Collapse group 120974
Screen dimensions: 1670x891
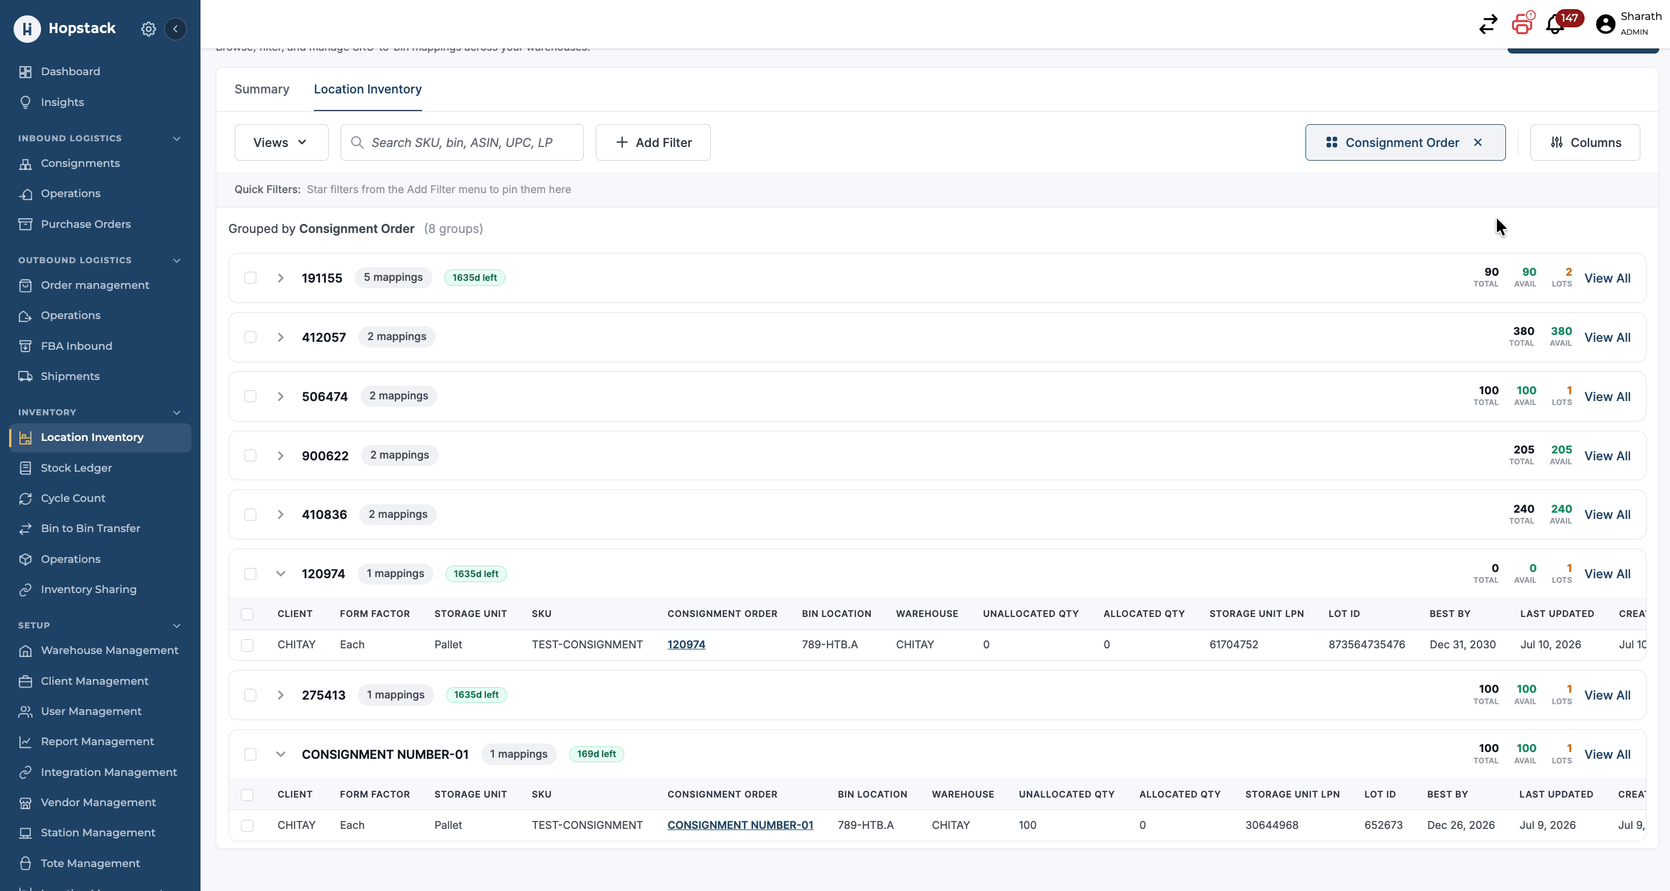coord(281,573)
